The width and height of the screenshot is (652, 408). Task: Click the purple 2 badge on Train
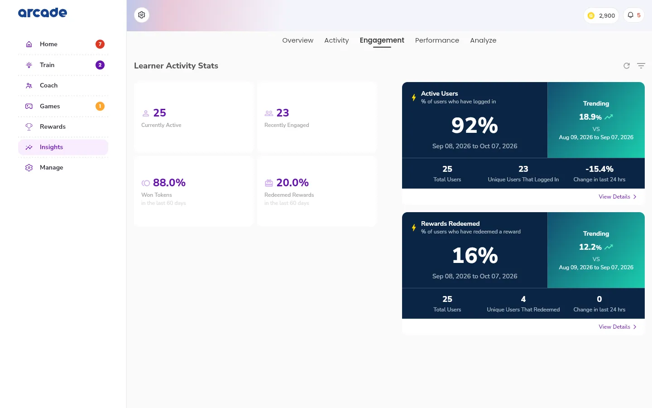coord(100,65)
